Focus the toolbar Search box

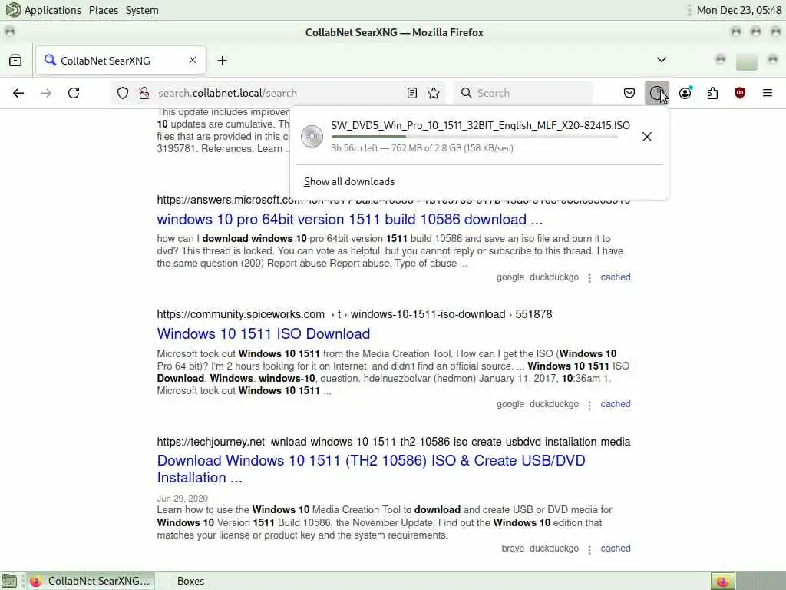(523, 93)
